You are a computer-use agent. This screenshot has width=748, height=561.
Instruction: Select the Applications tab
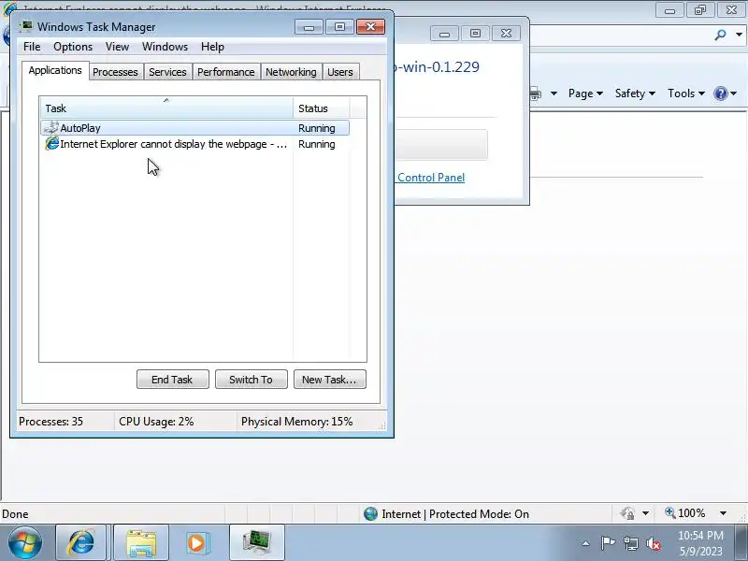pos(55,71)
